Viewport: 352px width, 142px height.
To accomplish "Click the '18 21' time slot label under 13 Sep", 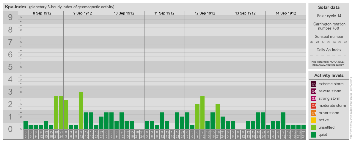I will coord(258,134).
